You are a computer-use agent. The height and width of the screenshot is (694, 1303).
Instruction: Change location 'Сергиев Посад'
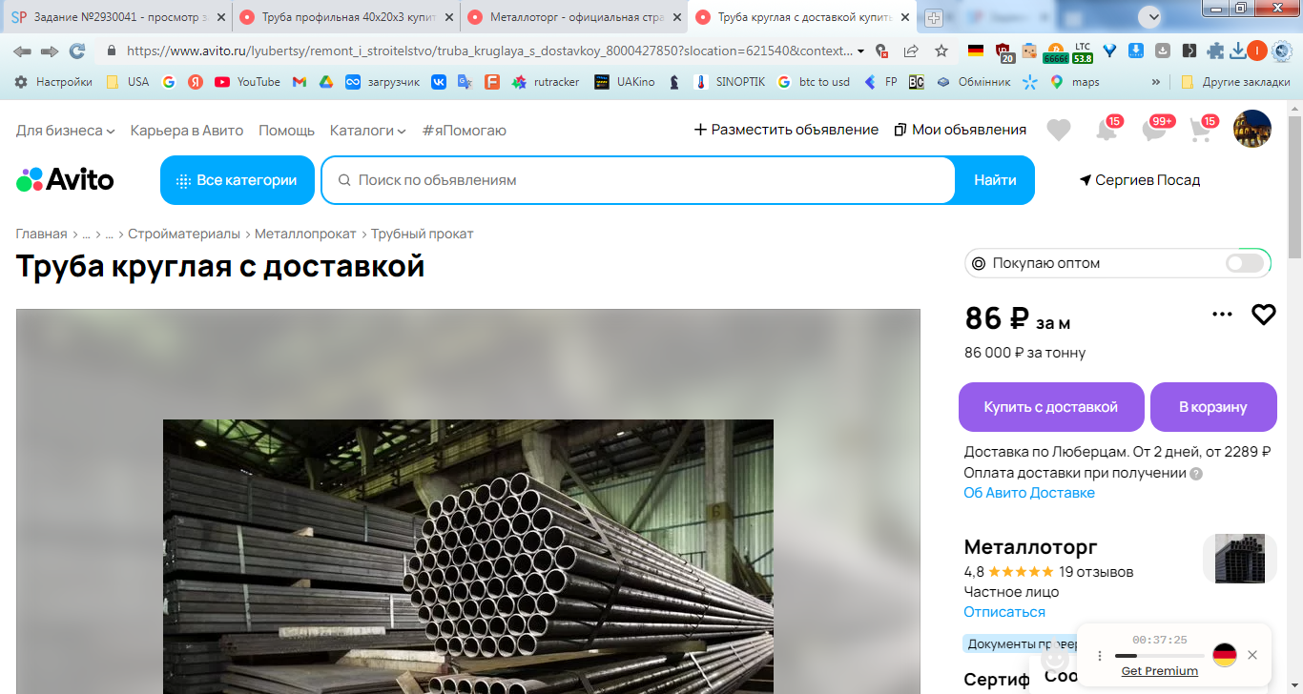[1140, 180]
